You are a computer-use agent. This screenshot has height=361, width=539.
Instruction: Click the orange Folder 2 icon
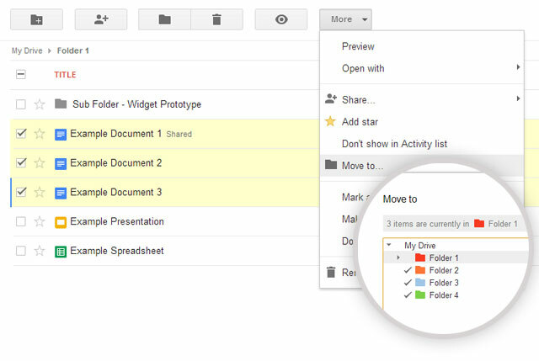pos(420,269)
